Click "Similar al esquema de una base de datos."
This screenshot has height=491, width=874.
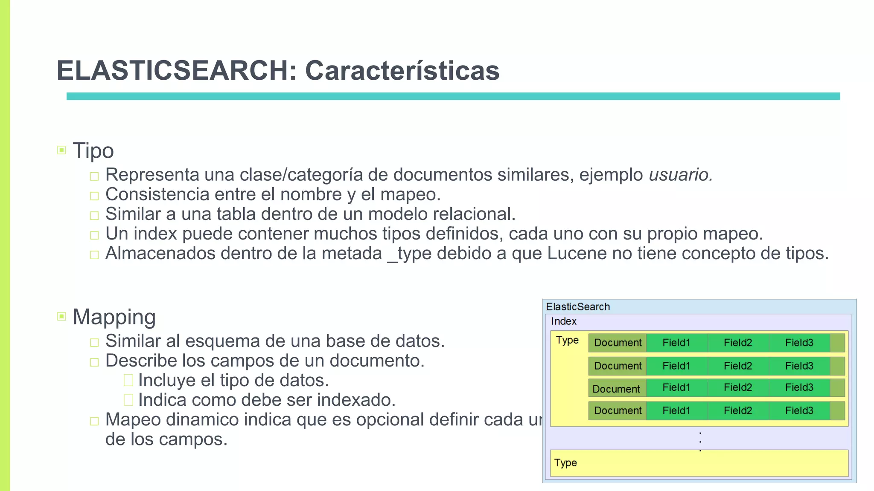(275, 341)
